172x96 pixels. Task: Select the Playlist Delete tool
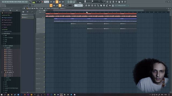coord(31,8)
